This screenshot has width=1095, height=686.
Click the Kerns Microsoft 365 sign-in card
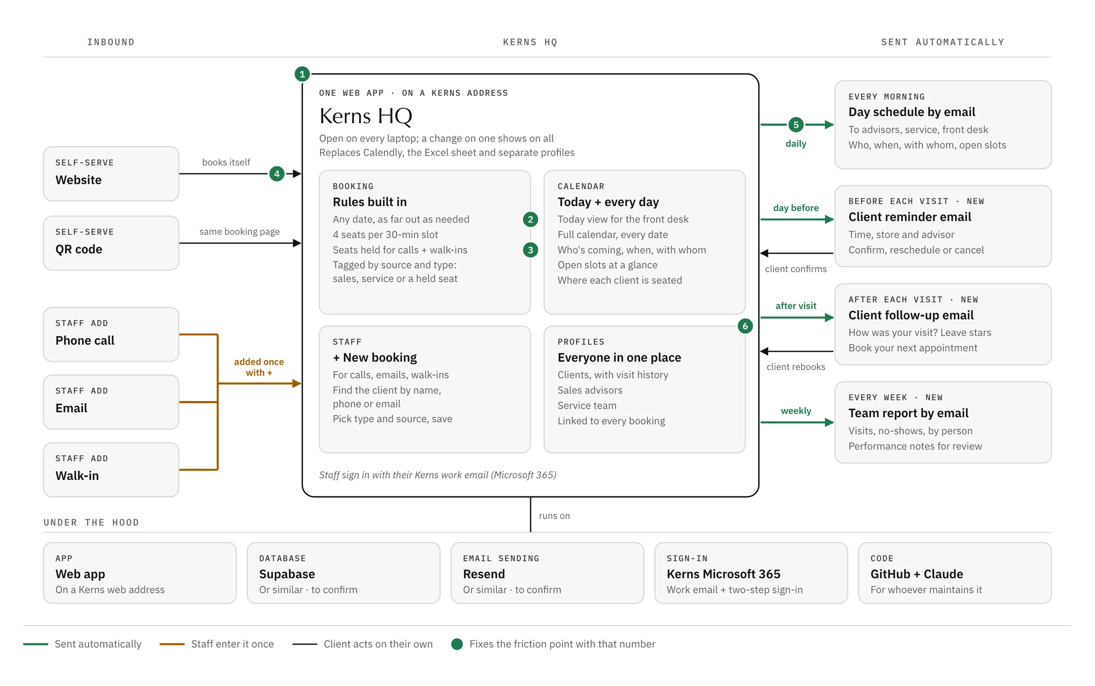click(751, 573)
